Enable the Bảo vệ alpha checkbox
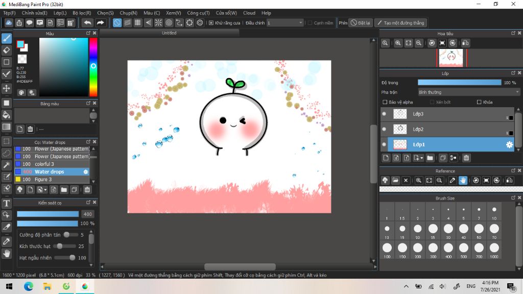The image size is (523, 294). [x=385, y=102]
